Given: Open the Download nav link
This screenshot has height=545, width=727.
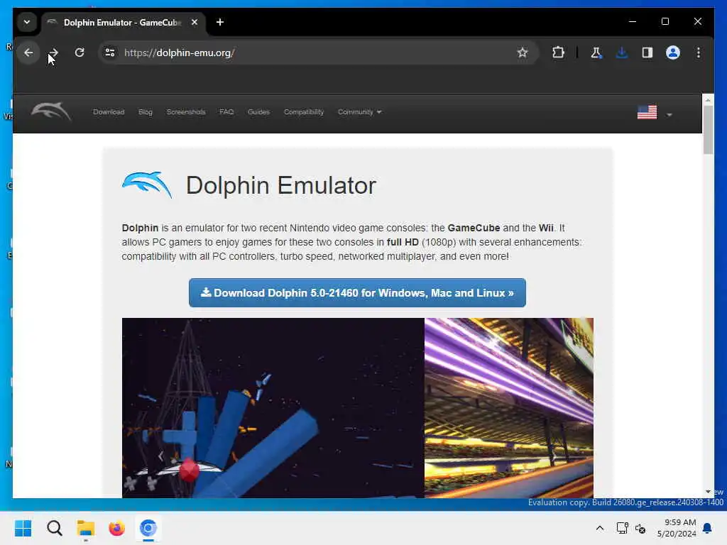Looking at the screenshot, I should click(109, 112).
